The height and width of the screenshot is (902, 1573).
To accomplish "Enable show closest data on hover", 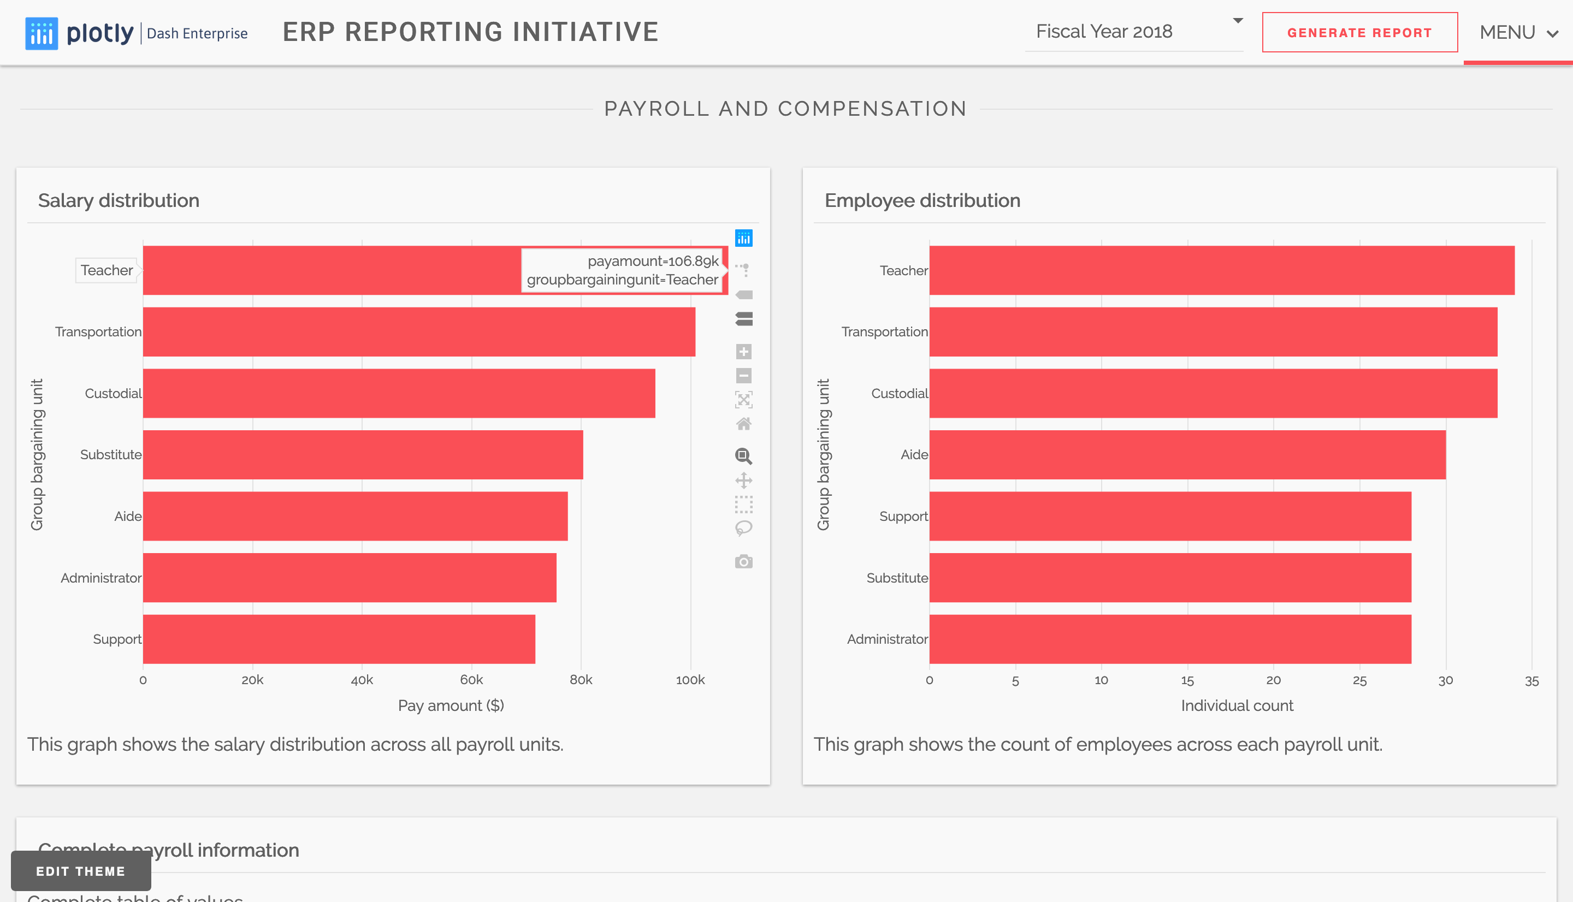I will pos(743,295).
